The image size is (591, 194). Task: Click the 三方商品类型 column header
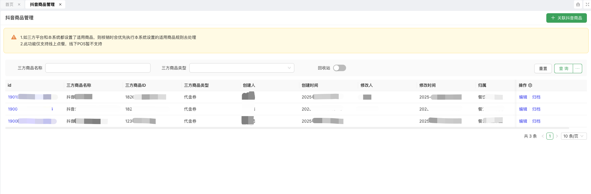click(x=196, y=85)
